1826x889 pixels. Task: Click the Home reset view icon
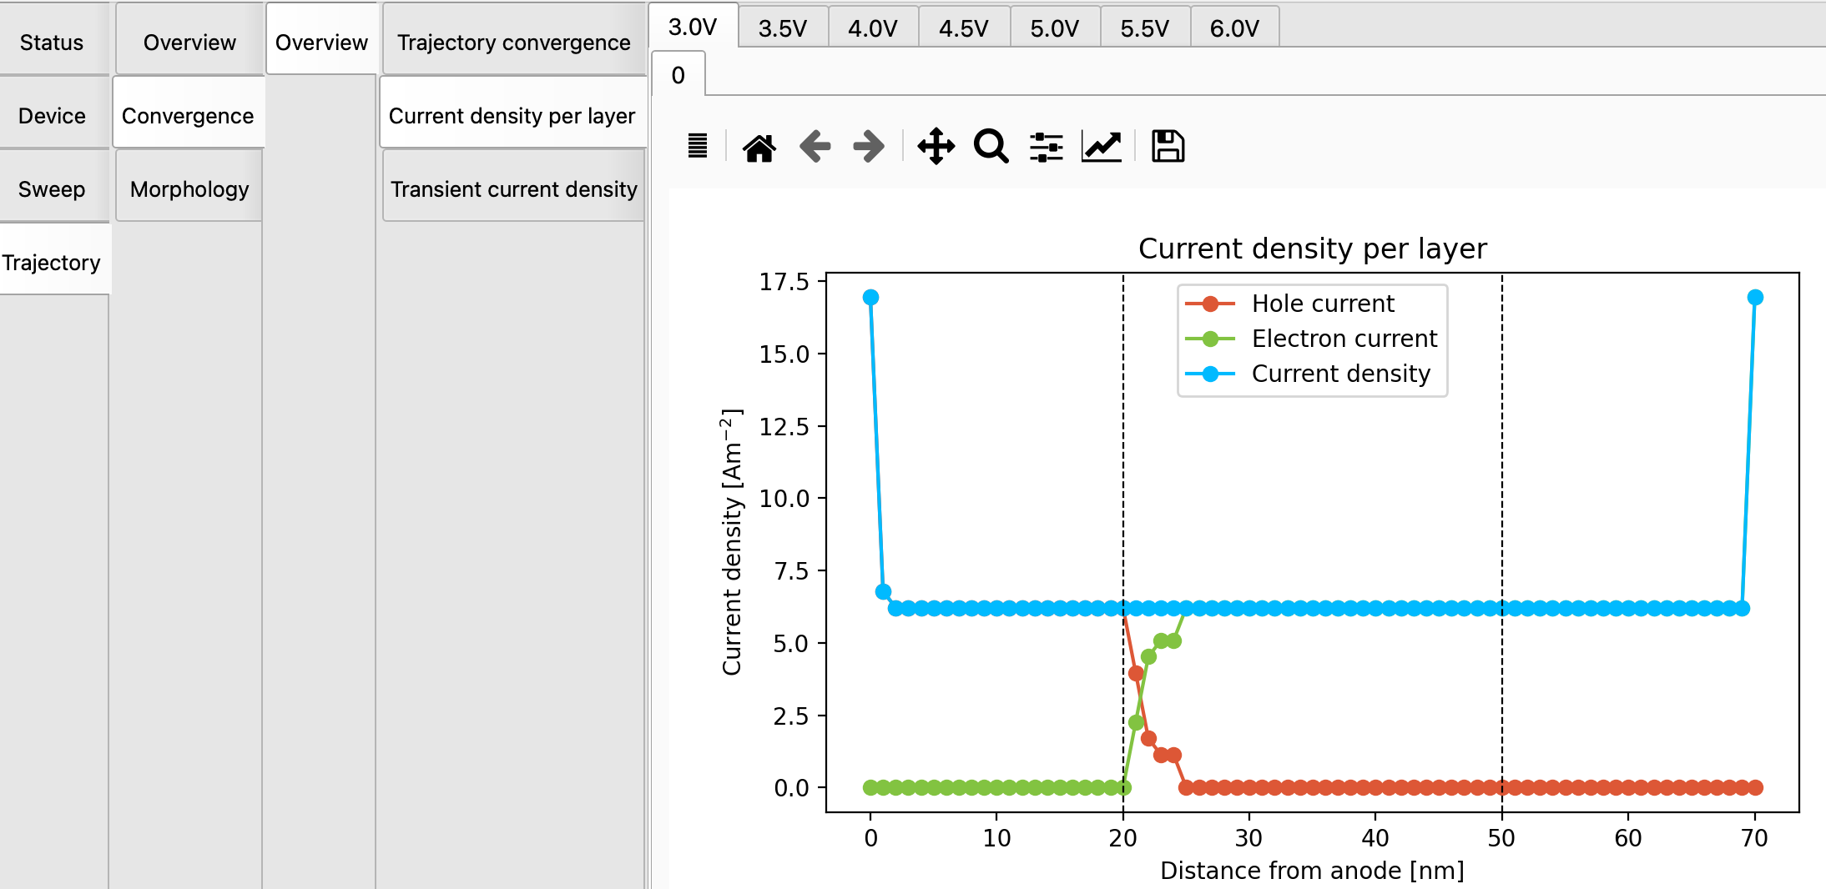759,147
